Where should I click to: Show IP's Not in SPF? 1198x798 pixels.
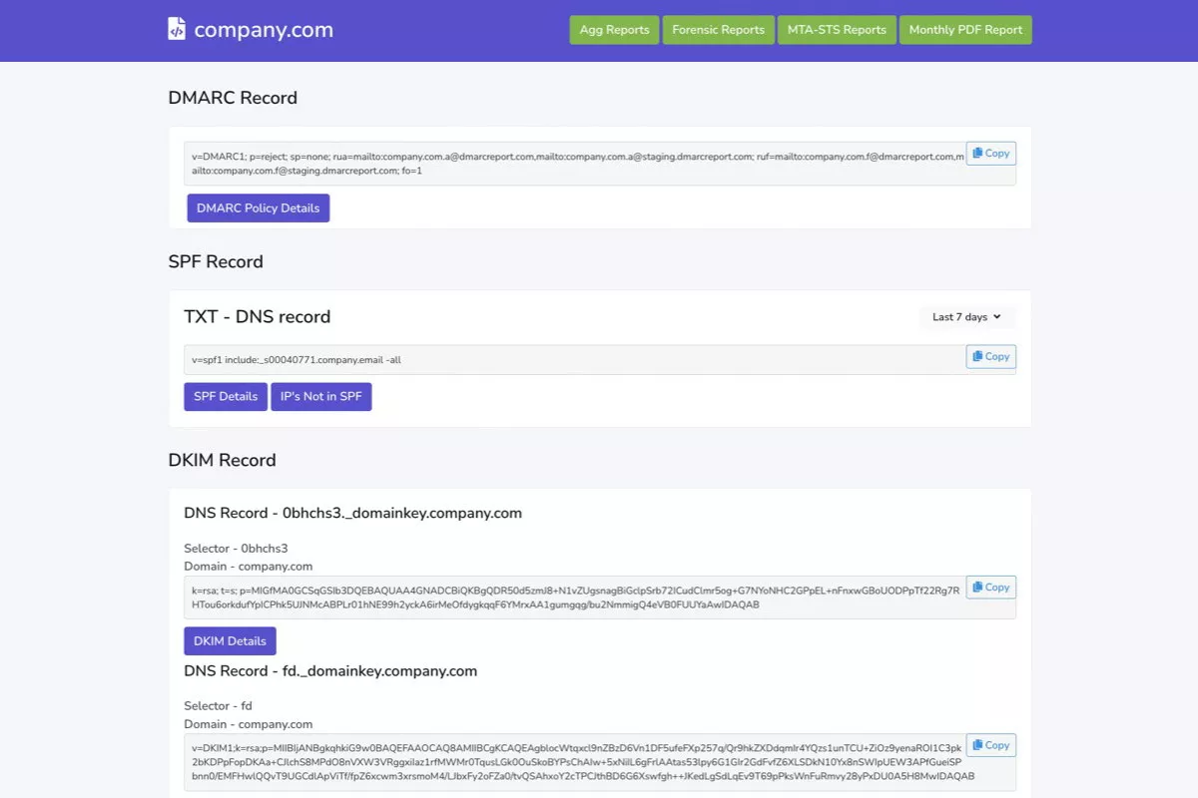pos(320,396)
